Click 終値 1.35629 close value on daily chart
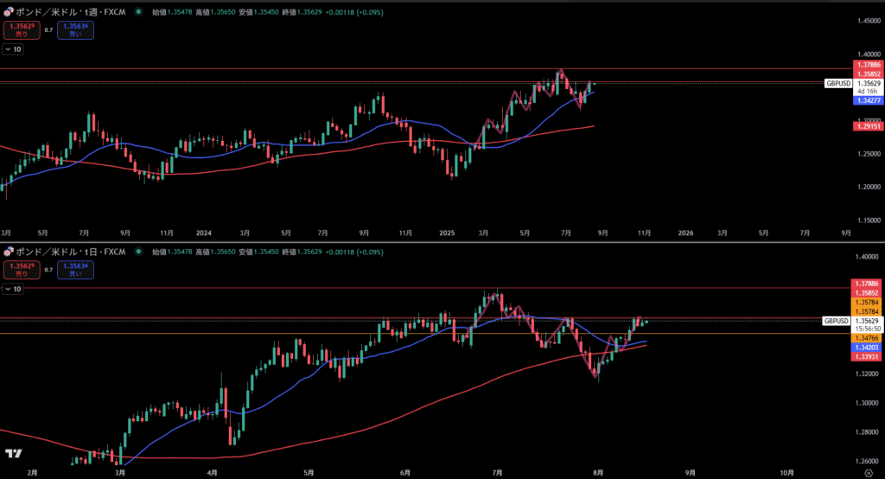The width and height of the screenshot is (885, 479). pyautogui.click(x=302, y=252)
